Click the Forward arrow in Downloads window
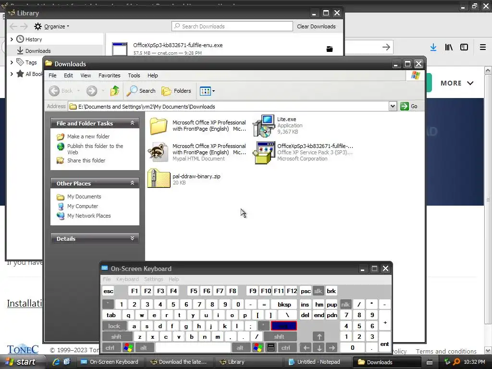Viewport: 492px width, 369px height. tap(92, 91)
